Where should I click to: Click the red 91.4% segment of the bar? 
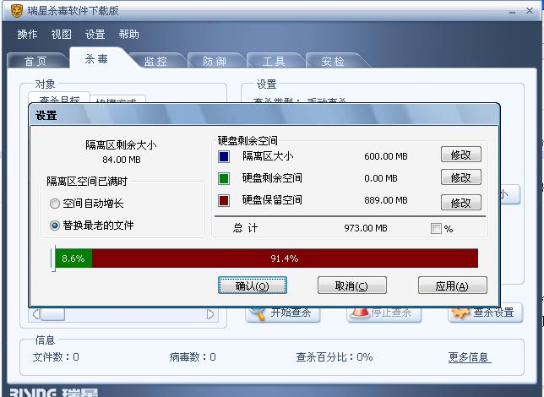pyautogui.click(x=285, y=258)
